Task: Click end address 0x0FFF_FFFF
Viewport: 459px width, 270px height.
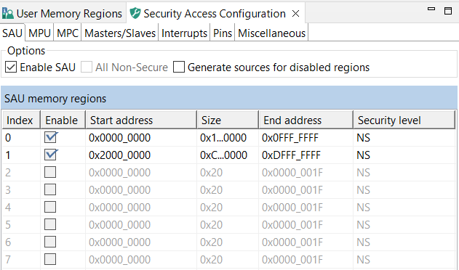Action: point(290,138)
